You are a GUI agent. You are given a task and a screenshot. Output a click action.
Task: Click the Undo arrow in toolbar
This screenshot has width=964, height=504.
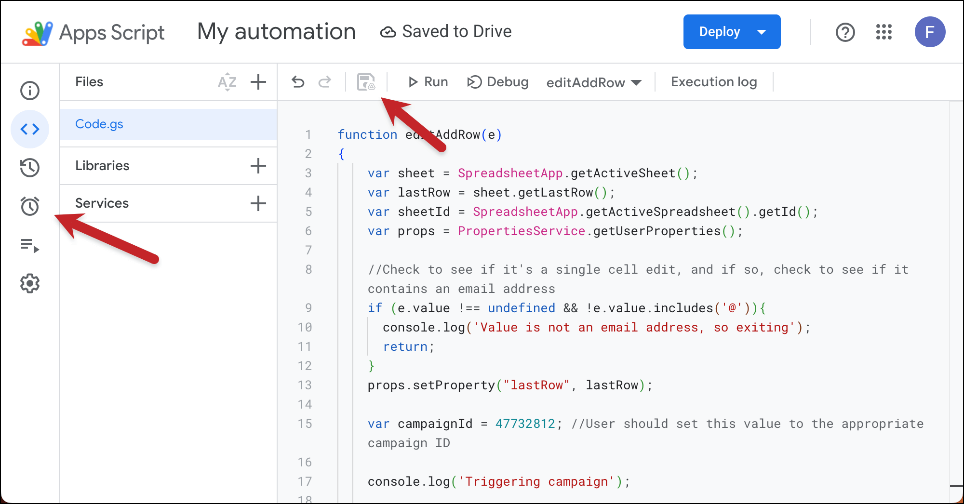pyautogui.click(x=298, y=82)
